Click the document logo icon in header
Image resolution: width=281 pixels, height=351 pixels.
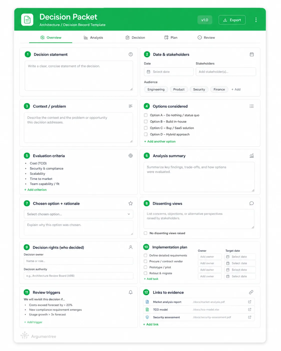27,20
